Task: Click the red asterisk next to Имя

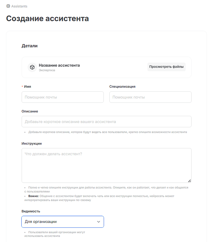Action: coord(23,86)
